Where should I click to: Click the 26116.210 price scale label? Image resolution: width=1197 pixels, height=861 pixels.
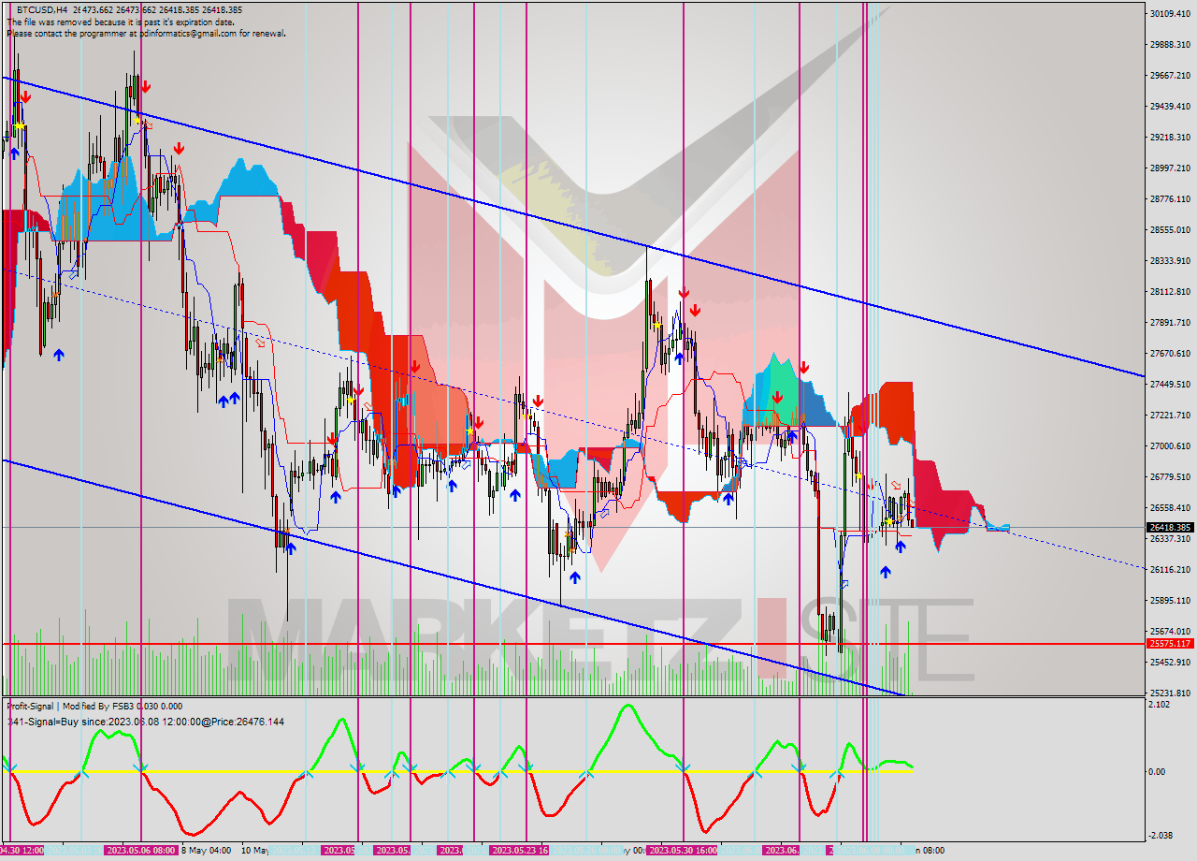click(1170, 569)
